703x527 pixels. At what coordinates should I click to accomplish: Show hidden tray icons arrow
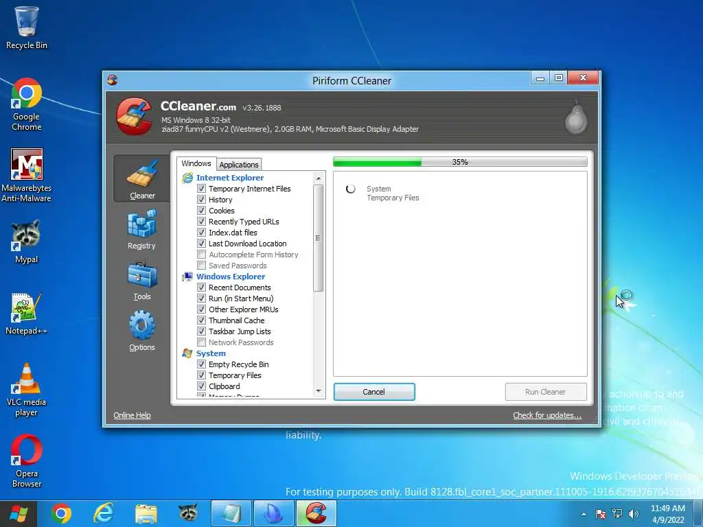click(x=584, y=514)
